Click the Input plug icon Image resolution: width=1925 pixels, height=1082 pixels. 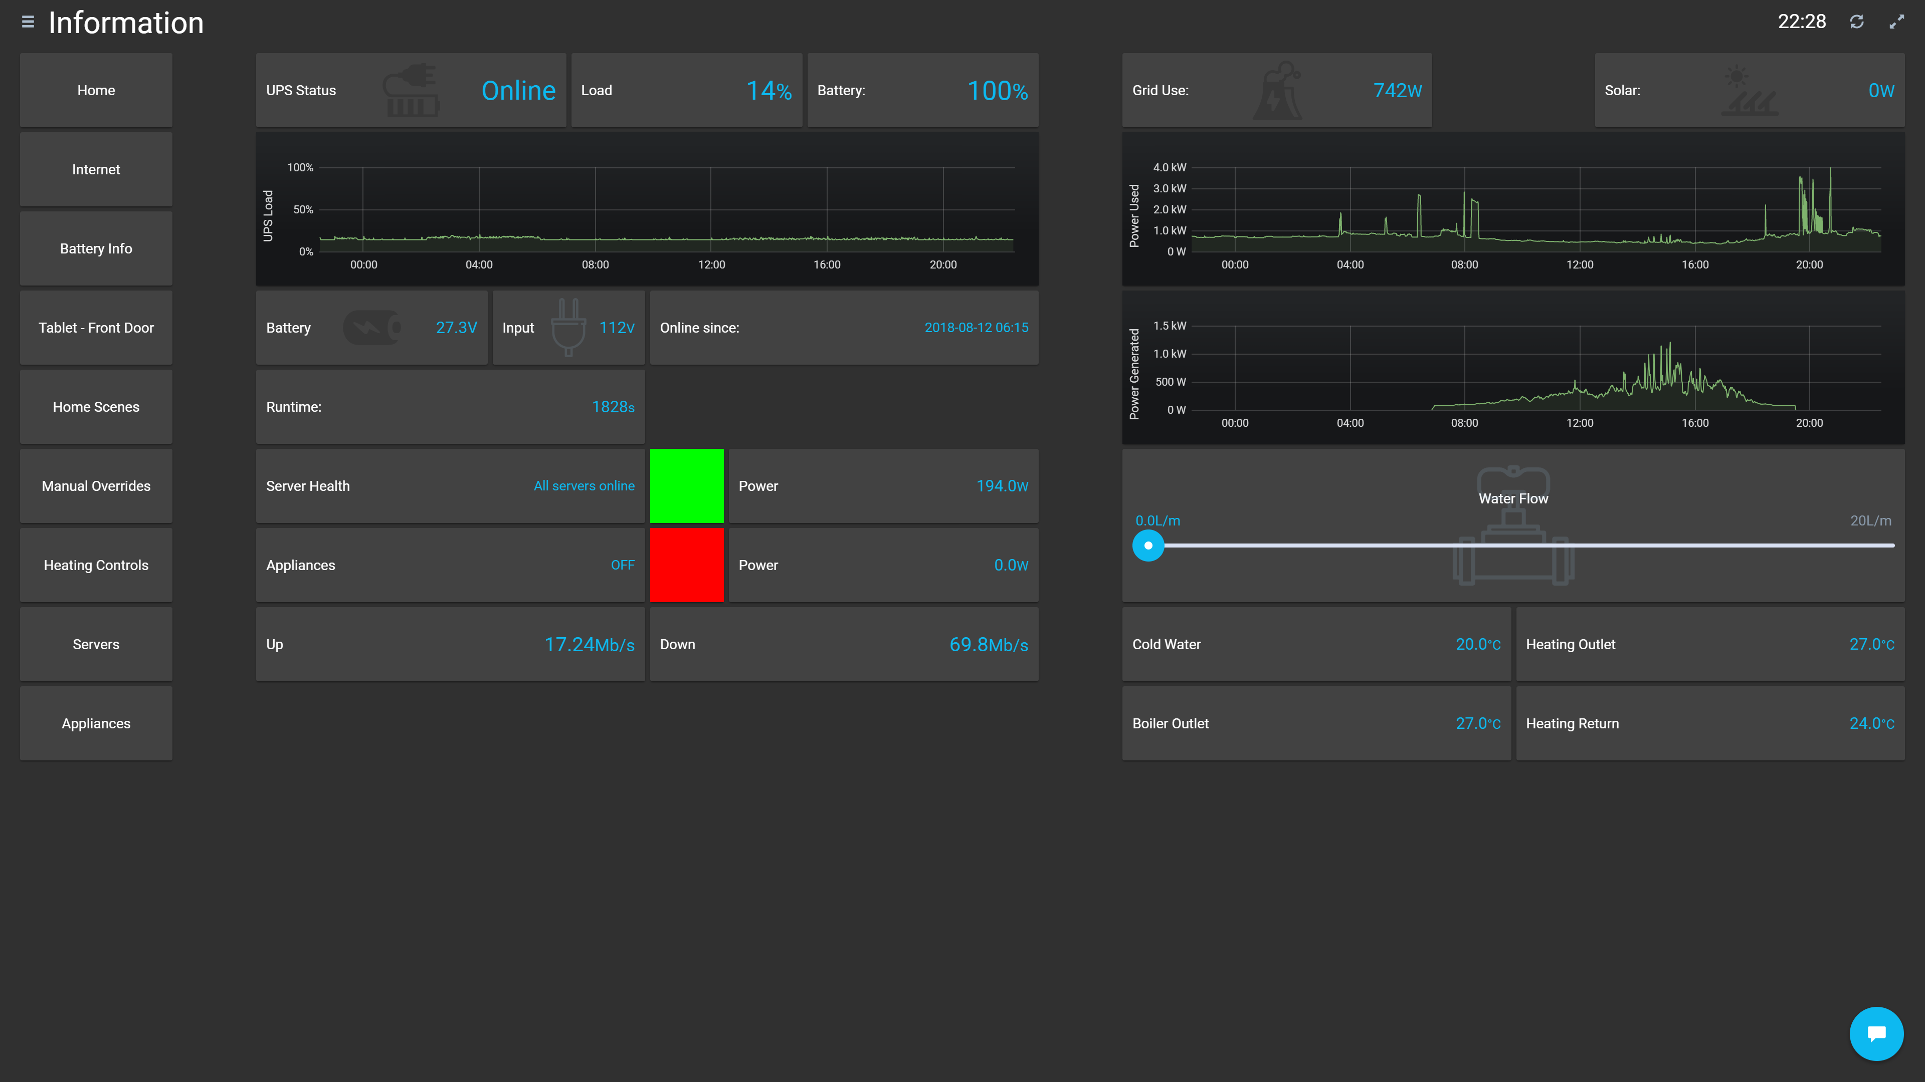568,326
